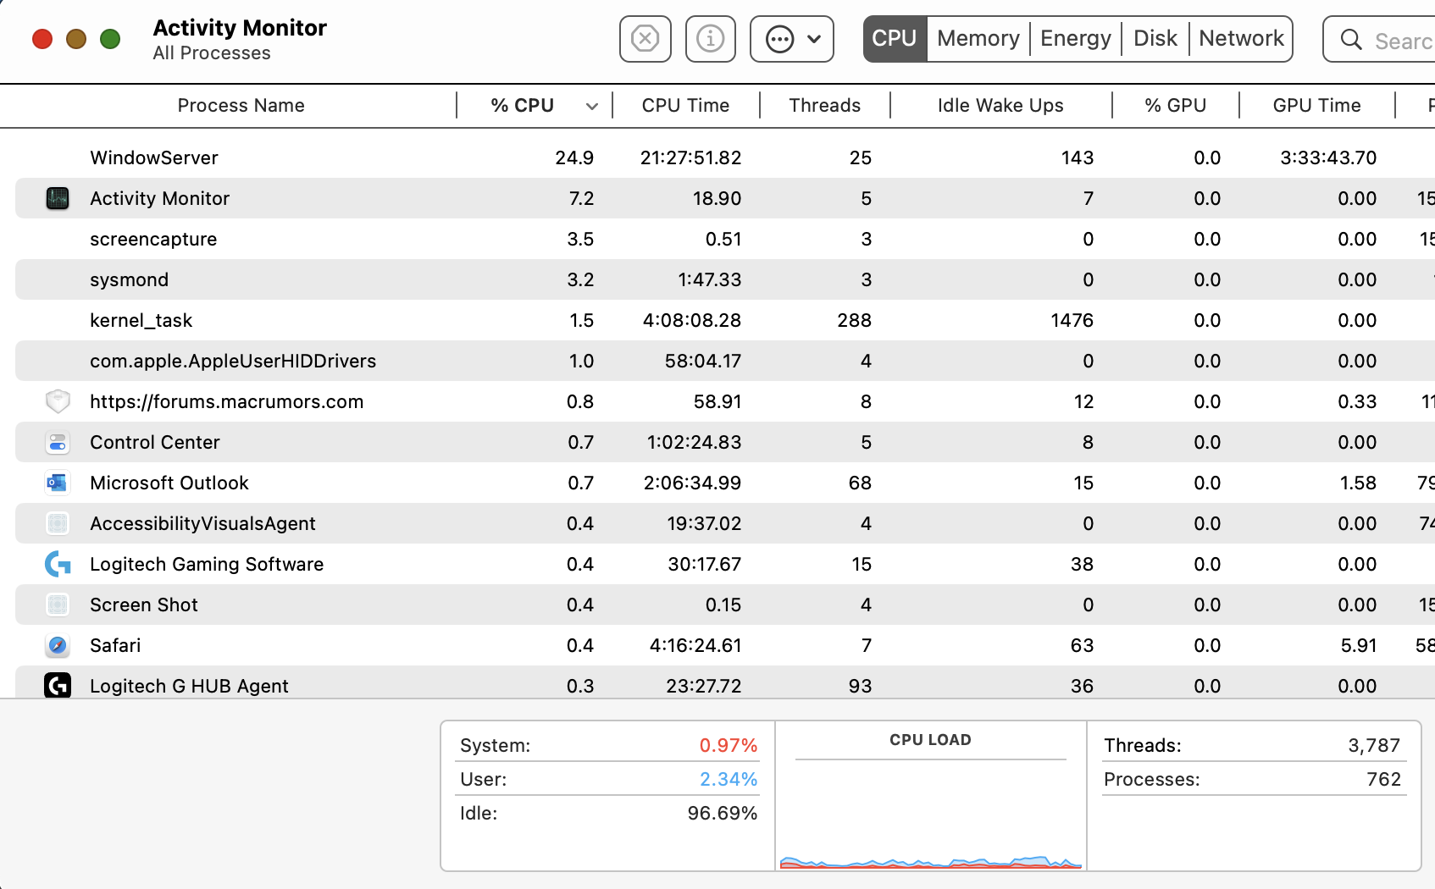Click the Idle 96.69% value
The image size is (1435, 889).
(722, 813)
